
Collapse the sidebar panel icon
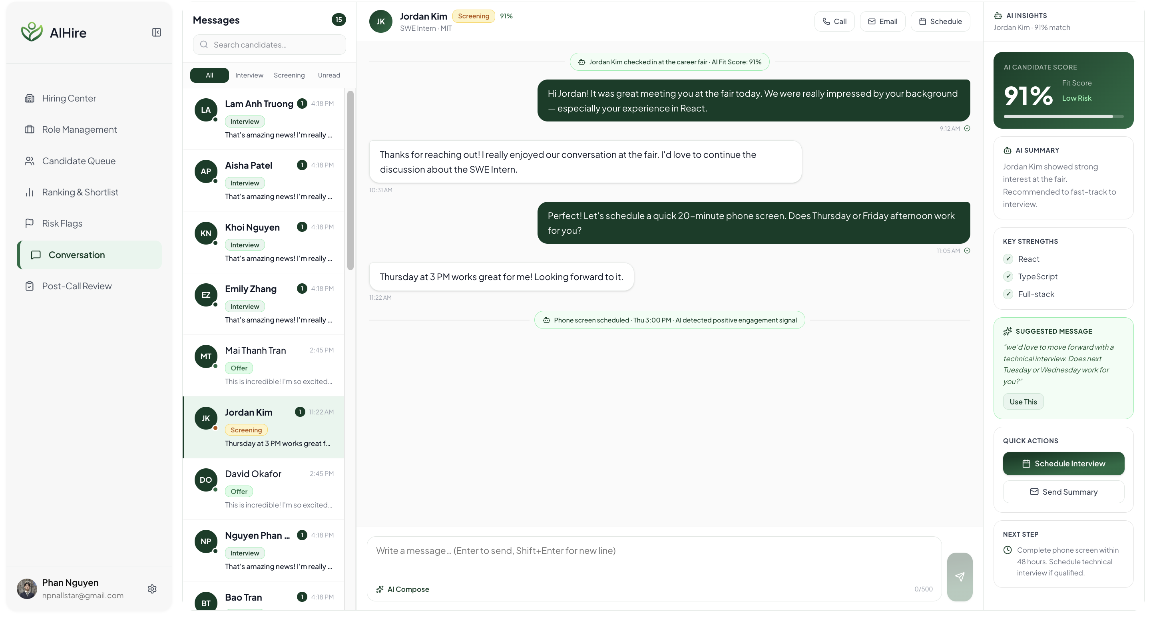click(x=156, y=32)
